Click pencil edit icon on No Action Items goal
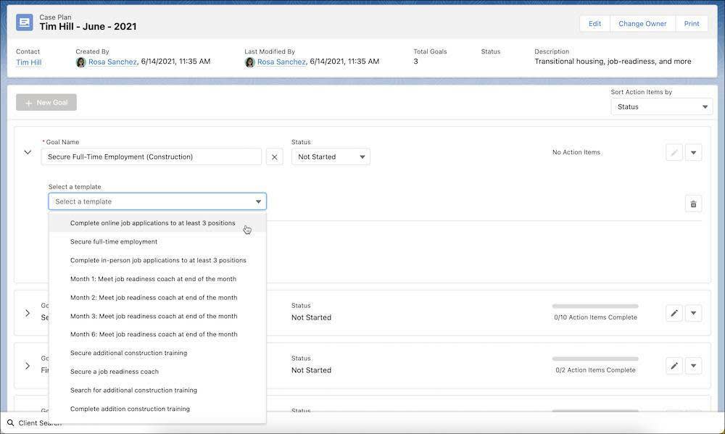 coord(674,153)
